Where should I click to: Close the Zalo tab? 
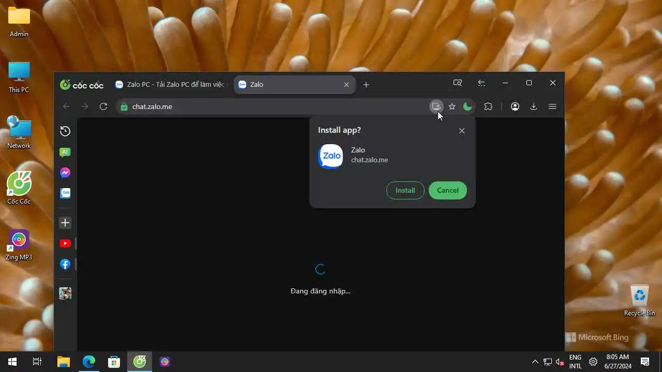coord(347,85)
